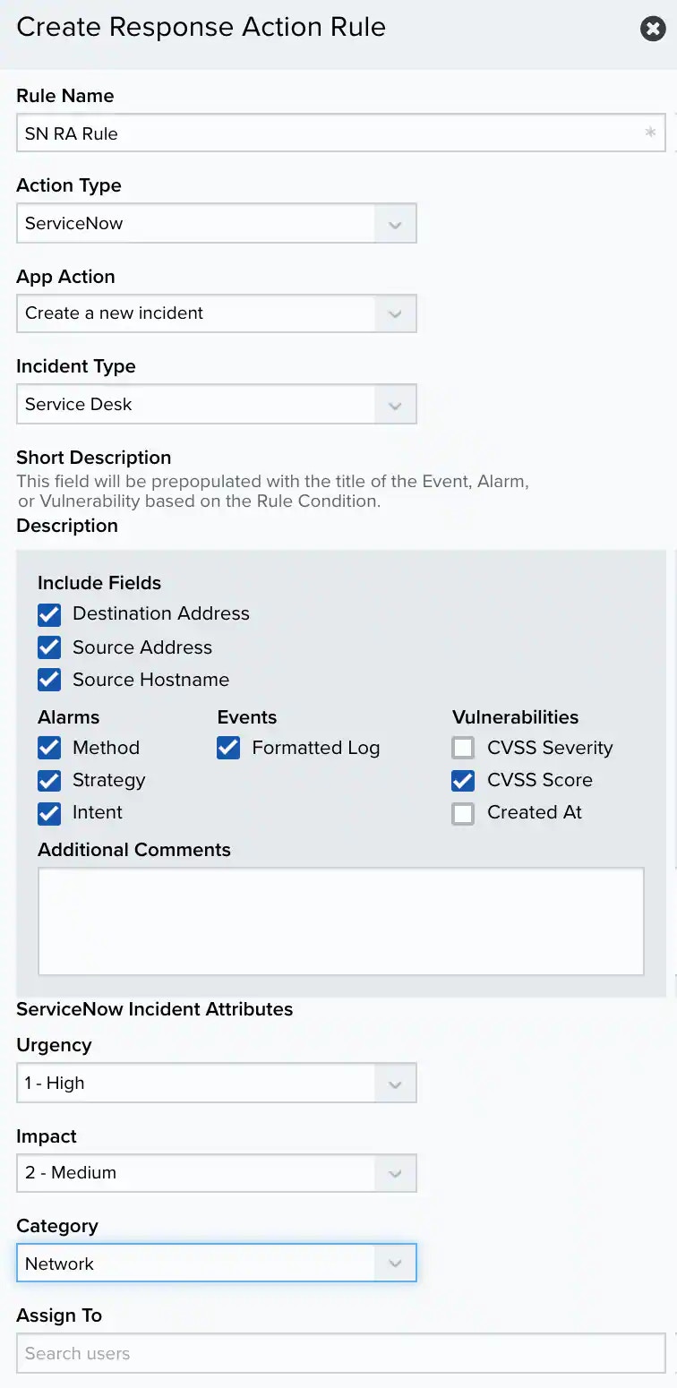The width and height of the screenshot is (677, 1388).
Task: Open the Action Type dropdown
Action: (217, 224)
